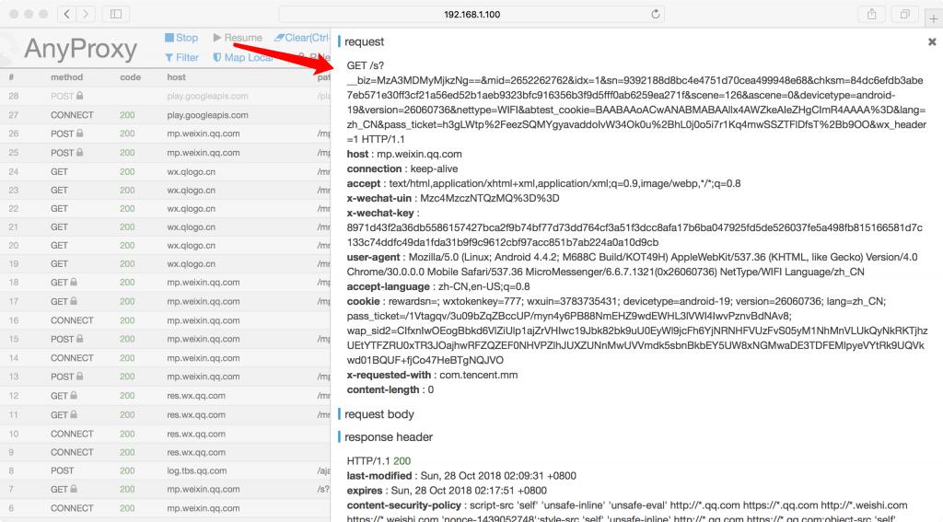Click lock icon on row 18 GET

[74, 282]
